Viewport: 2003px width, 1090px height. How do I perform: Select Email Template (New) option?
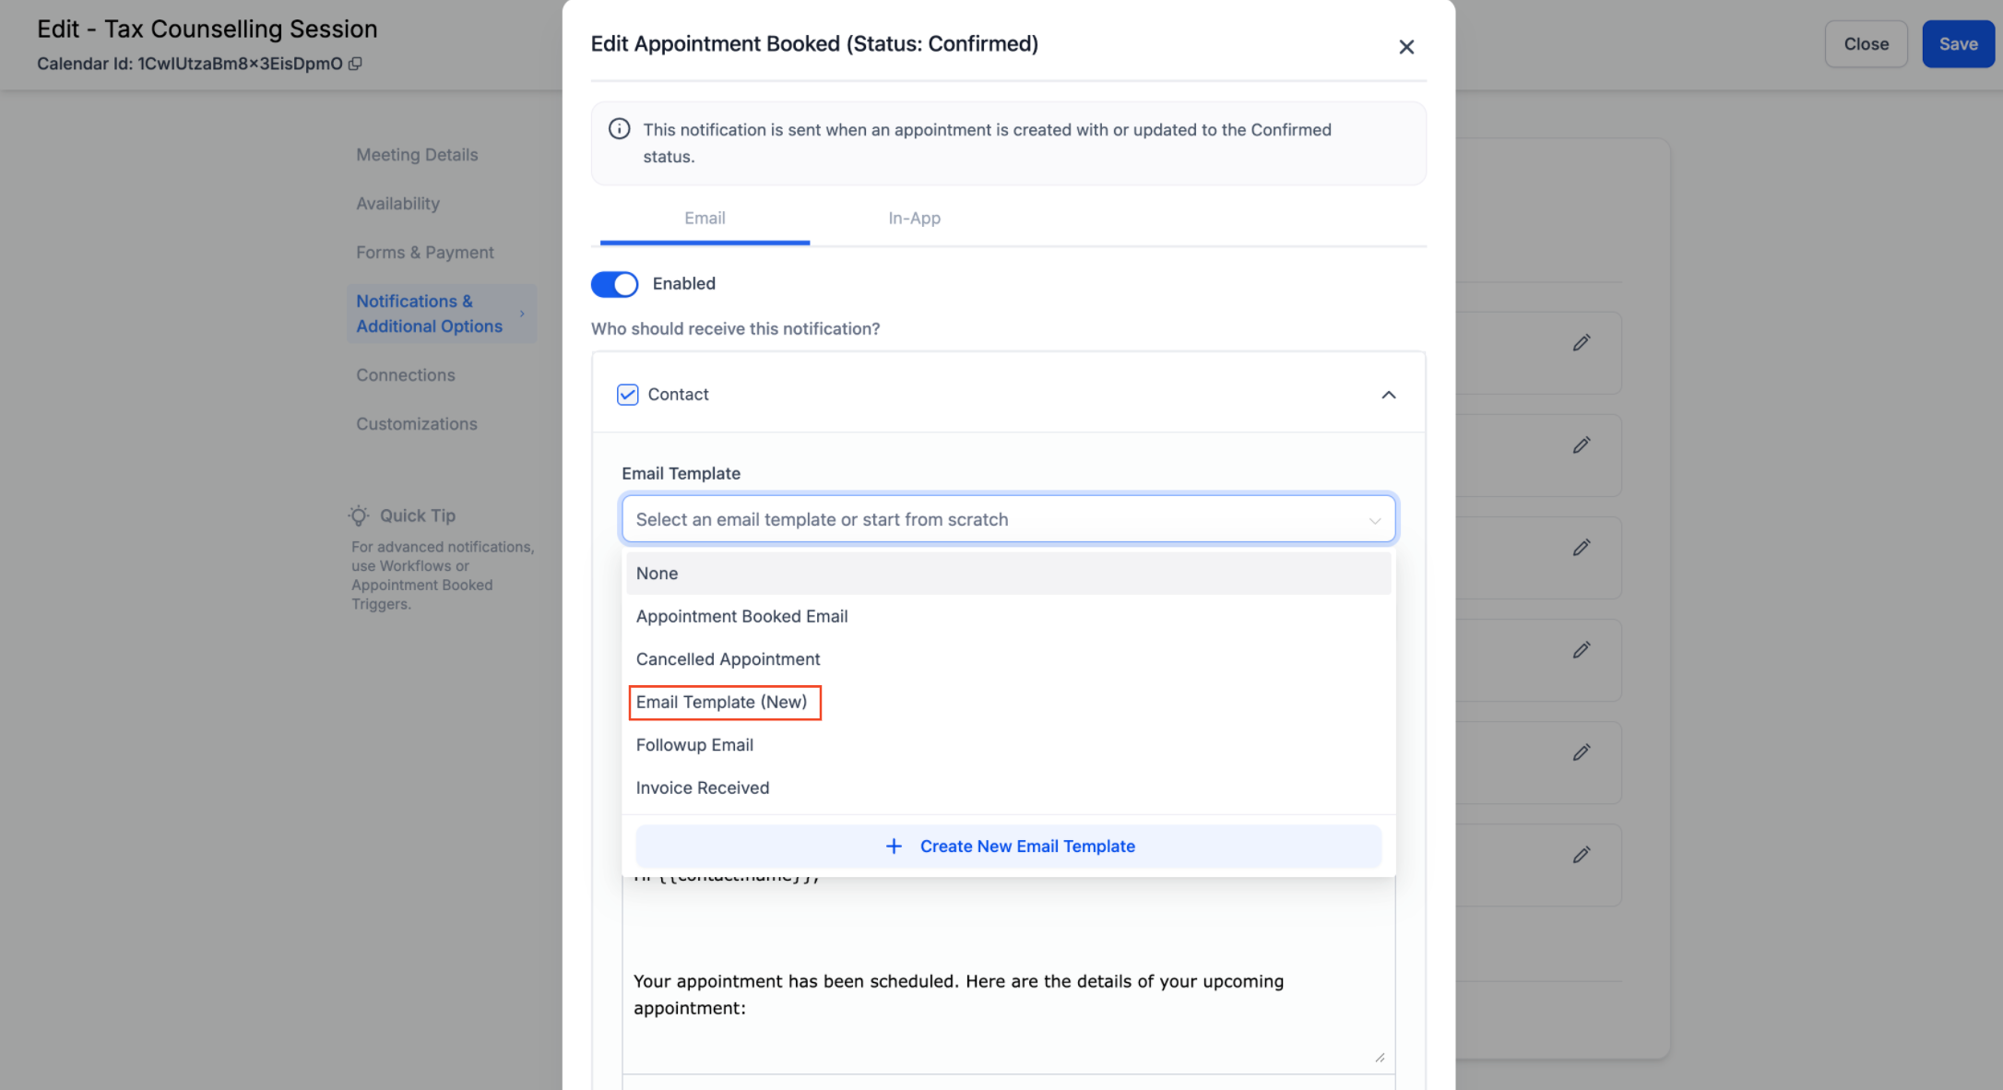tap(722, 703)
